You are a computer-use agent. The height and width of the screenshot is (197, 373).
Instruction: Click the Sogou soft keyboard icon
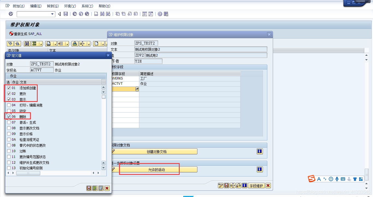point(343,179)
